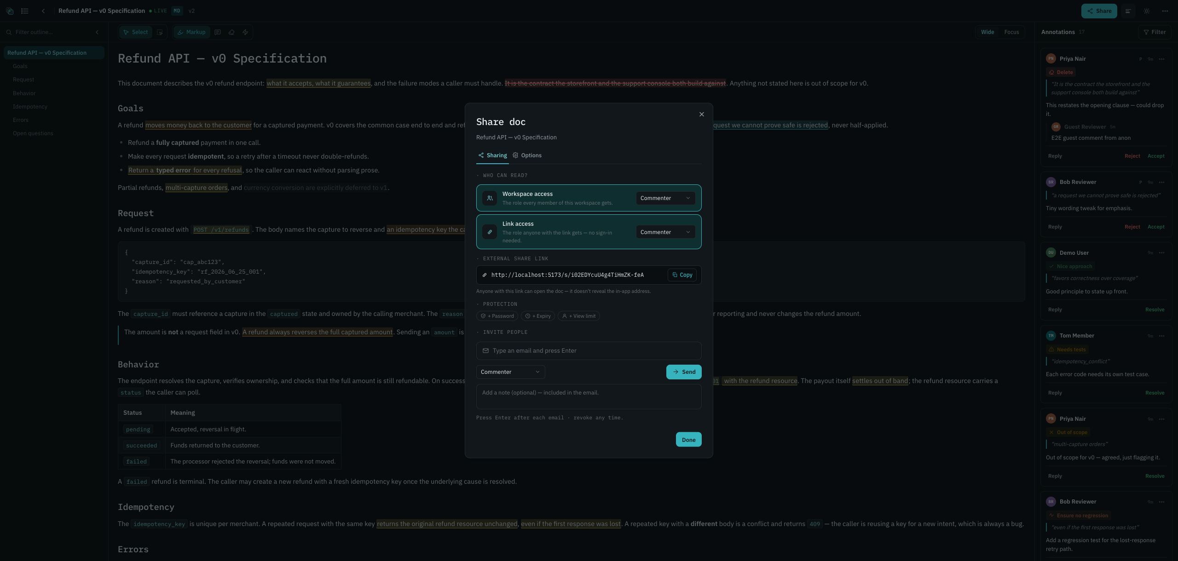
Task: Select Idempotency in the outline
Action: (x=30, y=107)
